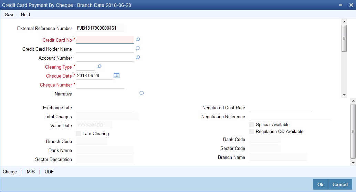Click the Credit Card No label
This screenshot has height=192, width=356.
click(57, 40)
